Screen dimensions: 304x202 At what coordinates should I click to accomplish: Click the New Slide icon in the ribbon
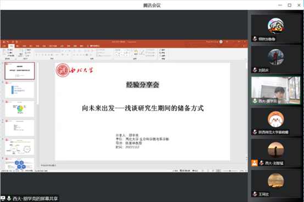click(x=20, y=53)
